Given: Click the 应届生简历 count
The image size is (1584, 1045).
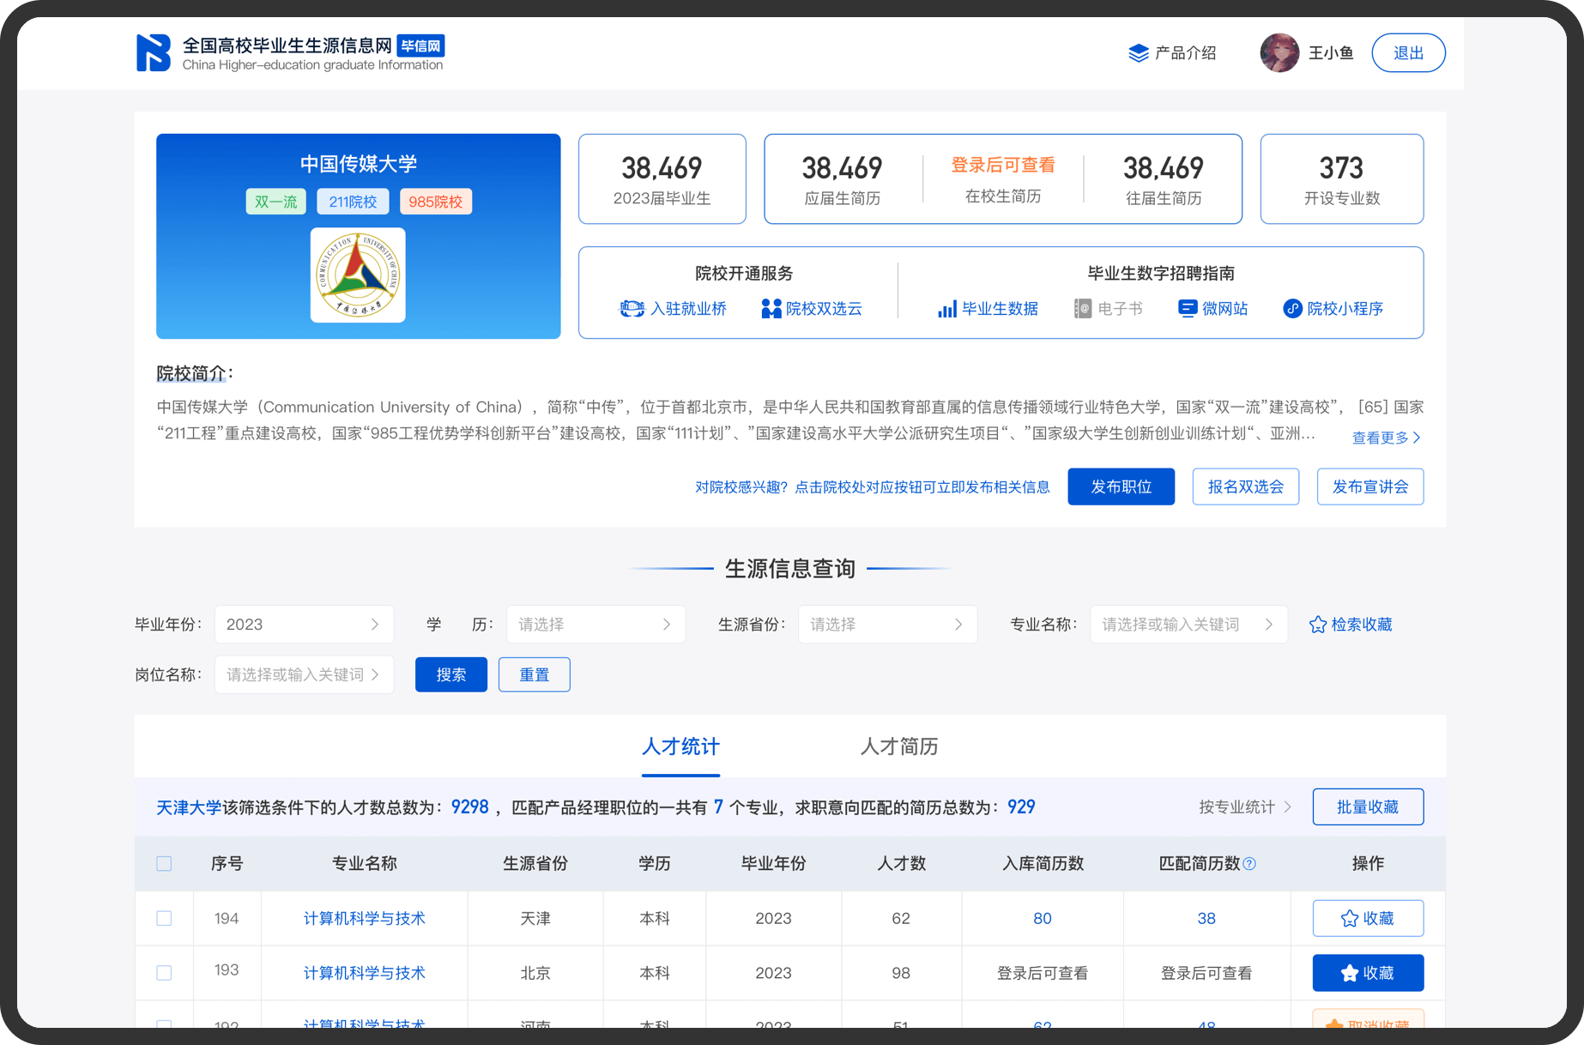Looking at the screenshot, I should coord(842,168).
